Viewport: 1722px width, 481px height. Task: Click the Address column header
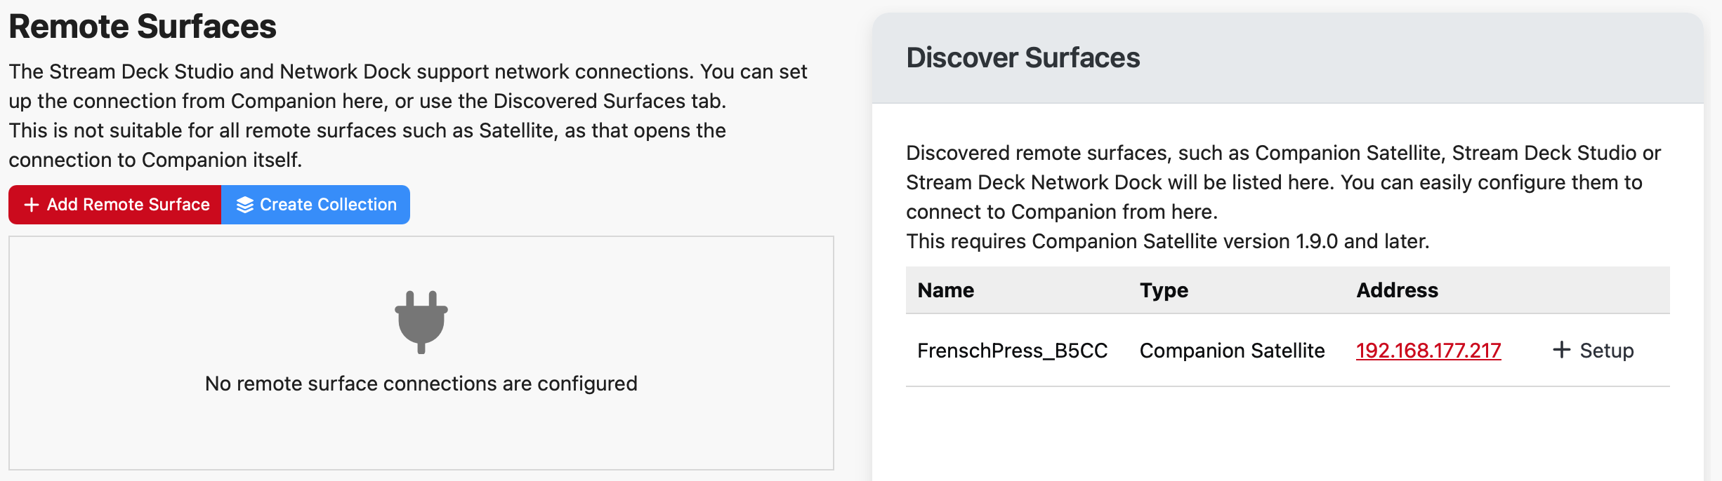(1397, 290)
